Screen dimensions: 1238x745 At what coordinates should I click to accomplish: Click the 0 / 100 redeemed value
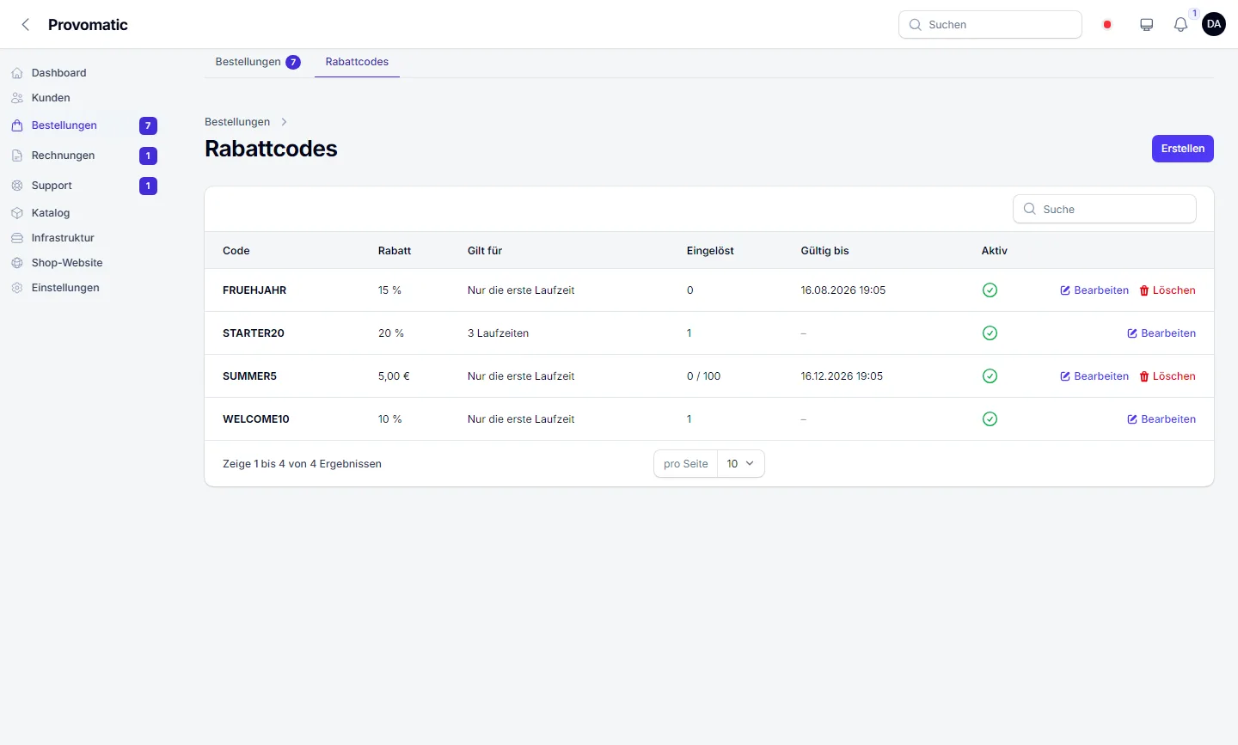(704, 376)
